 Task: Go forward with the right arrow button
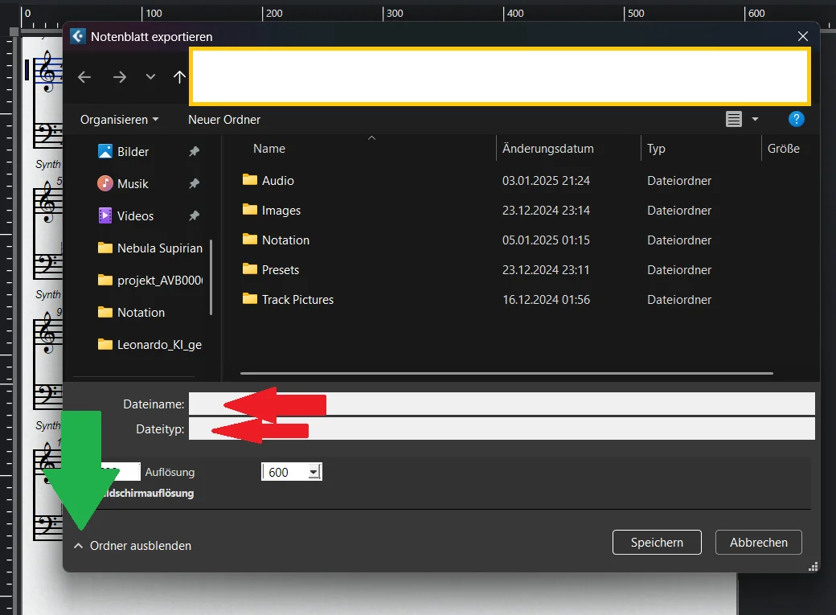click(x=120, y=77)
